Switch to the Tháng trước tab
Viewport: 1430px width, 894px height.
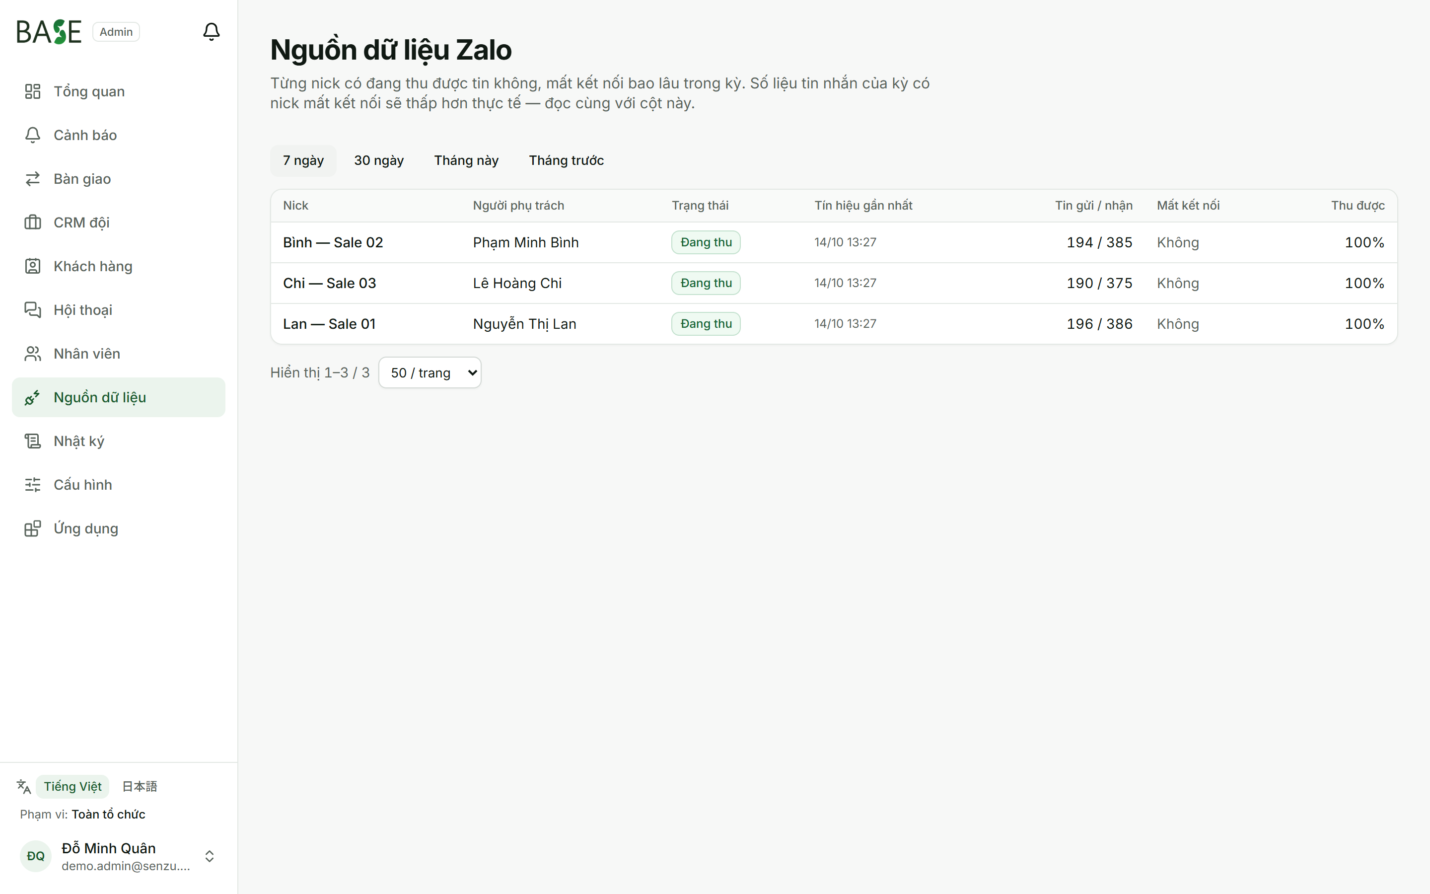tap(566, 160)
